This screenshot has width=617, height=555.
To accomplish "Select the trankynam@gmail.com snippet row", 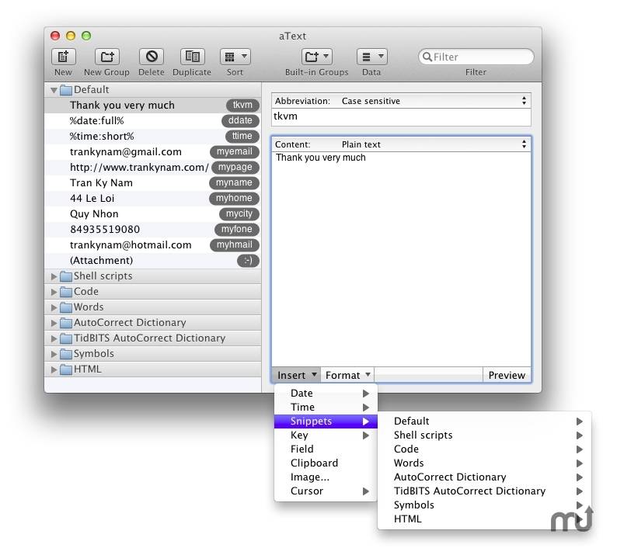I will pos(126,152).
